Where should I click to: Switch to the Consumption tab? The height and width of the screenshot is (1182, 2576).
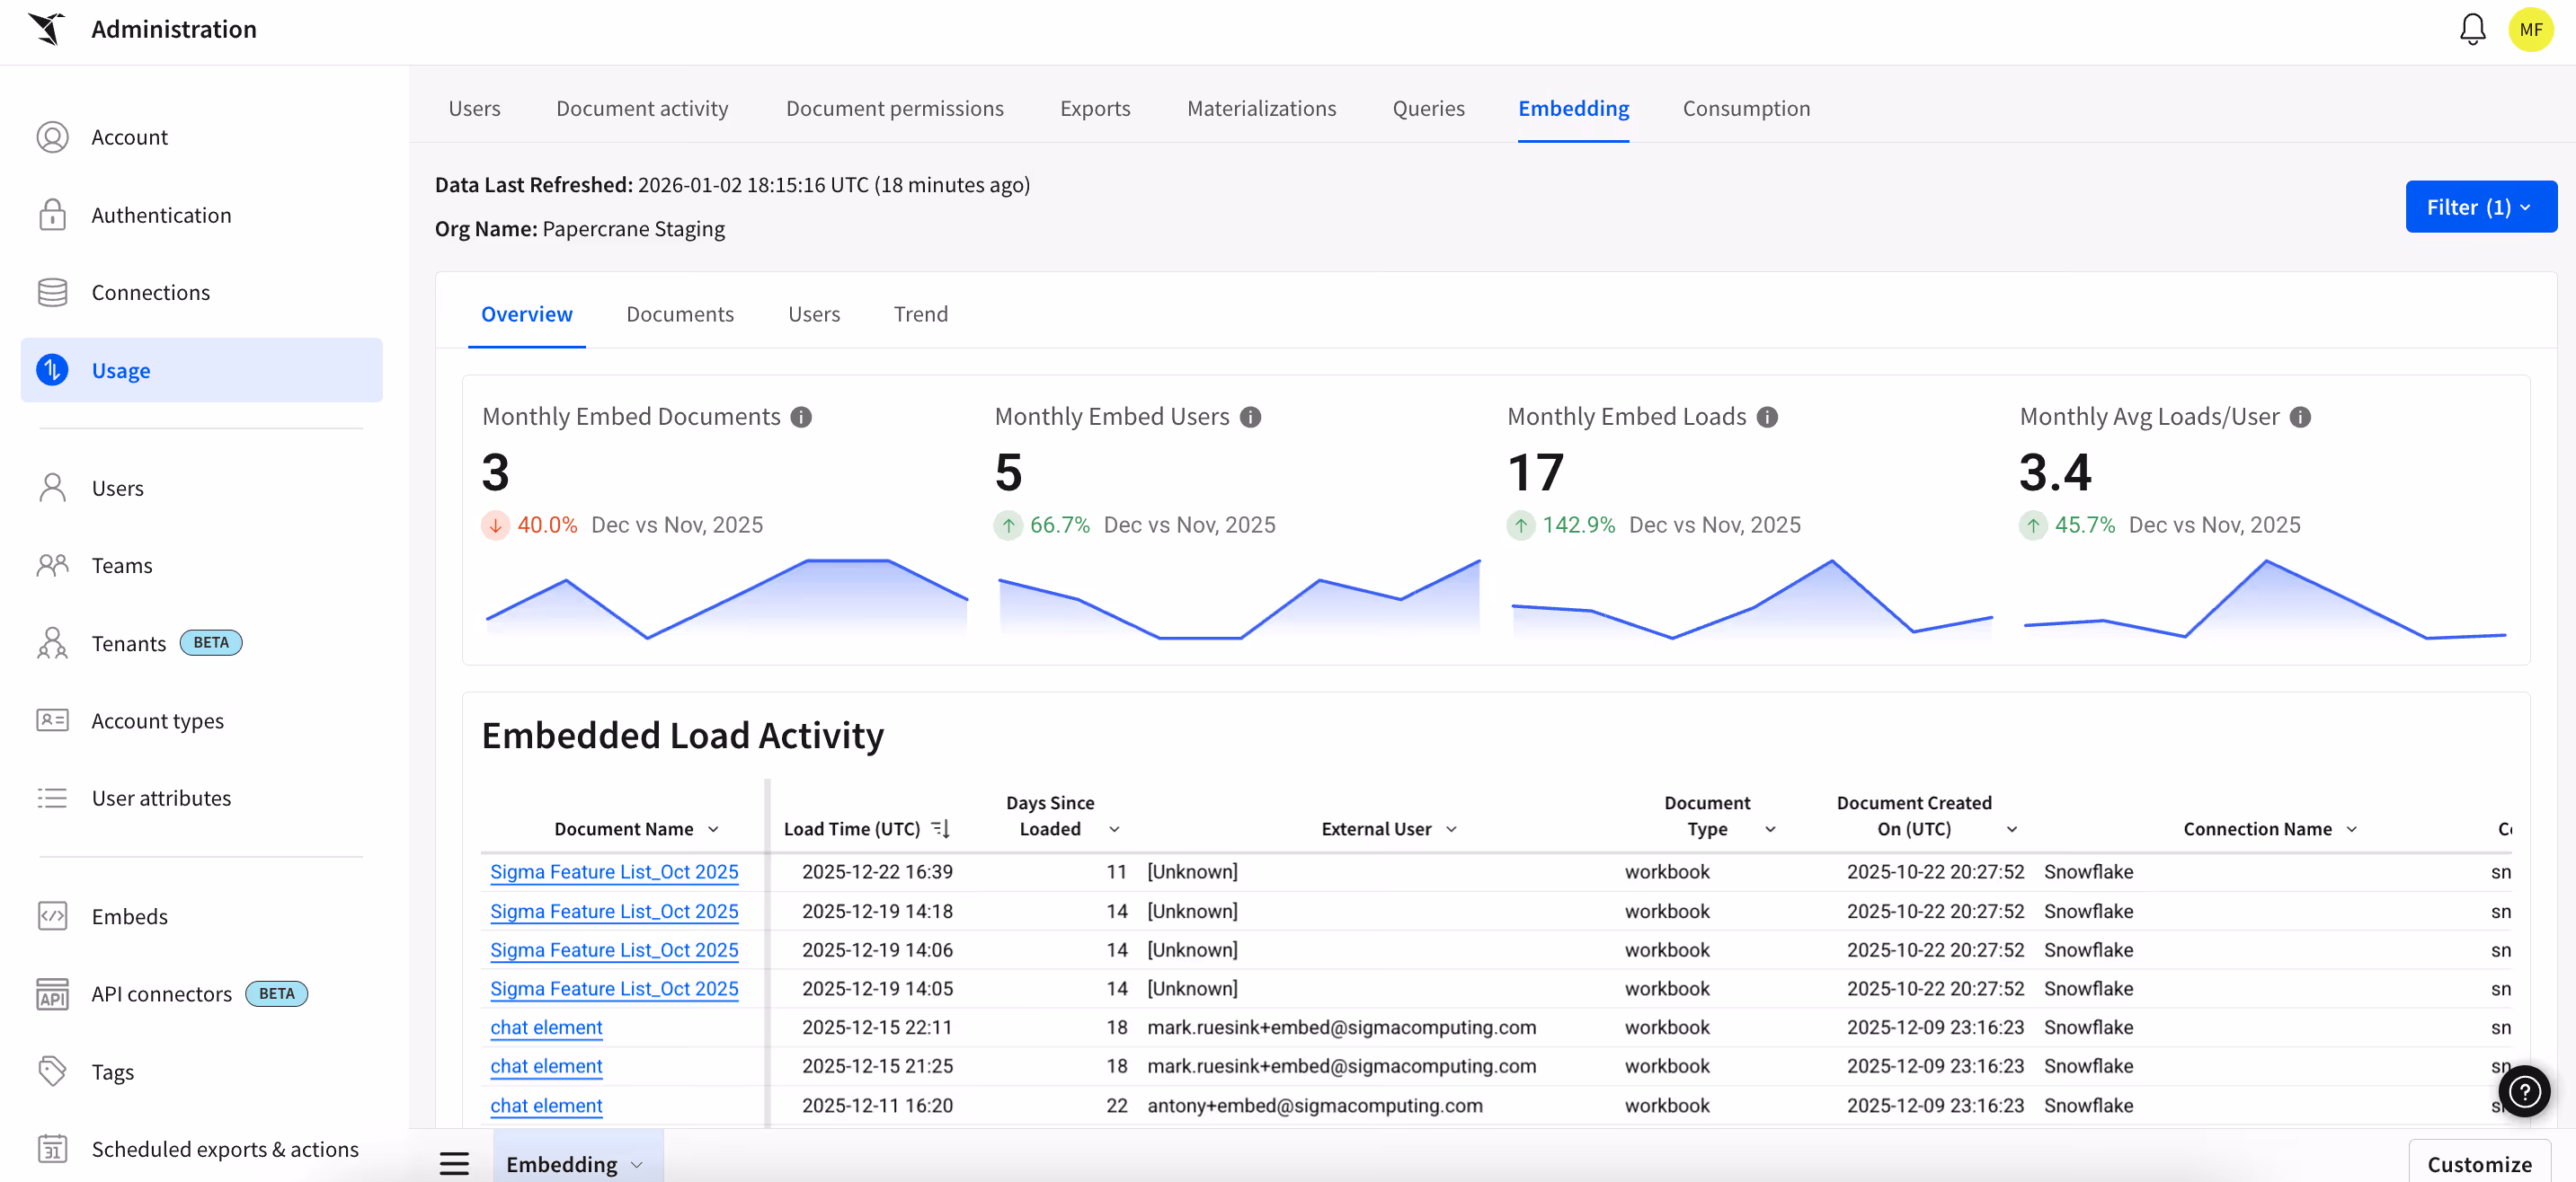pyautogui.click(x=1746, y=108)
